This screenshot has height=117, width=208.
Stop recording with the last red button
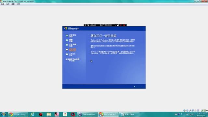click(124, 25)
